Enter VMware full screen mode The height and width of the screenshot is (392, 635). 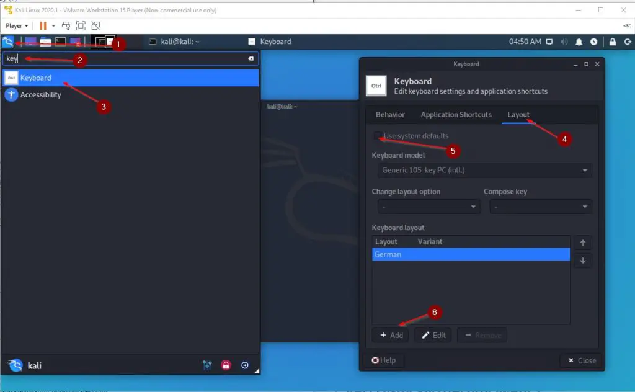(81, 26)
